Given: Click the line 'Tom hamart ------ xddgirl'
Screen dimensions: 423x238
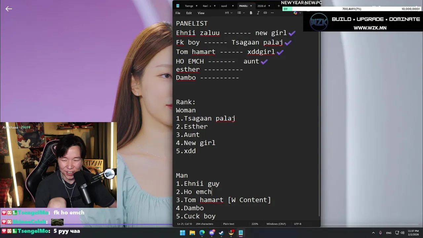Looking at the screenshot, I should [225, 52].
